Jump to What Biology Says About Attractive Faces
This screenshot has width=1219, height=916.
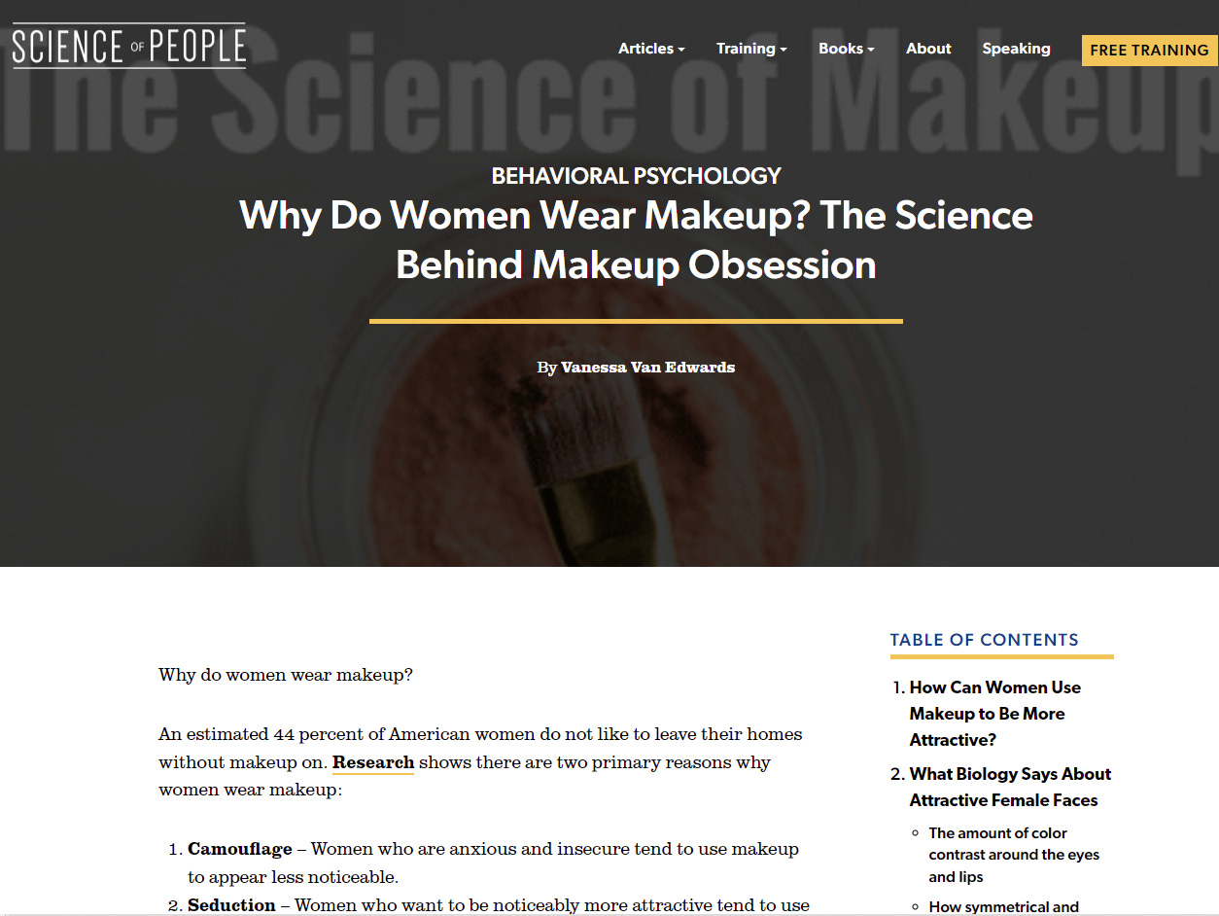tap(1010, 787)
